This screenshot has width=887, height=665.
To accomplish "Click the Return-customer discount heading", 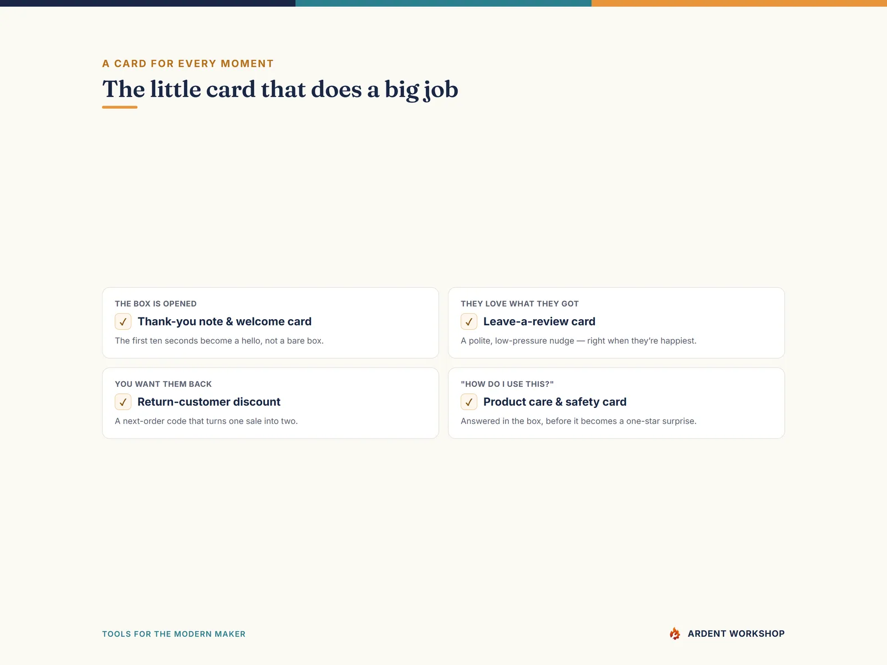I will pyautogui.click(x=209, y=402).
